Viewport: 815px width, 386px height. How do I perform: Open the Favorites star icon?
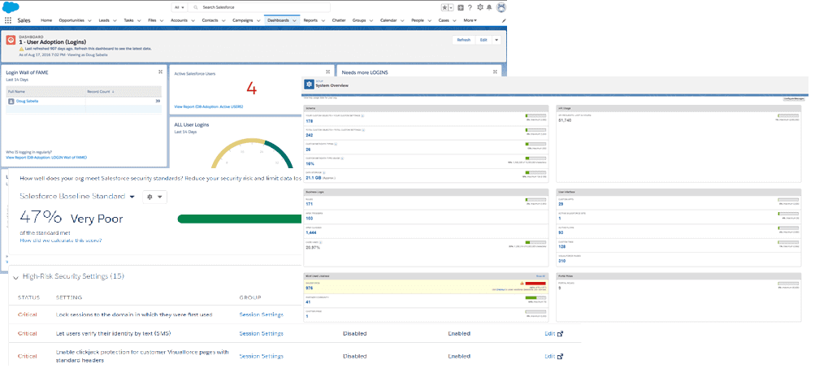click(444, 7)
